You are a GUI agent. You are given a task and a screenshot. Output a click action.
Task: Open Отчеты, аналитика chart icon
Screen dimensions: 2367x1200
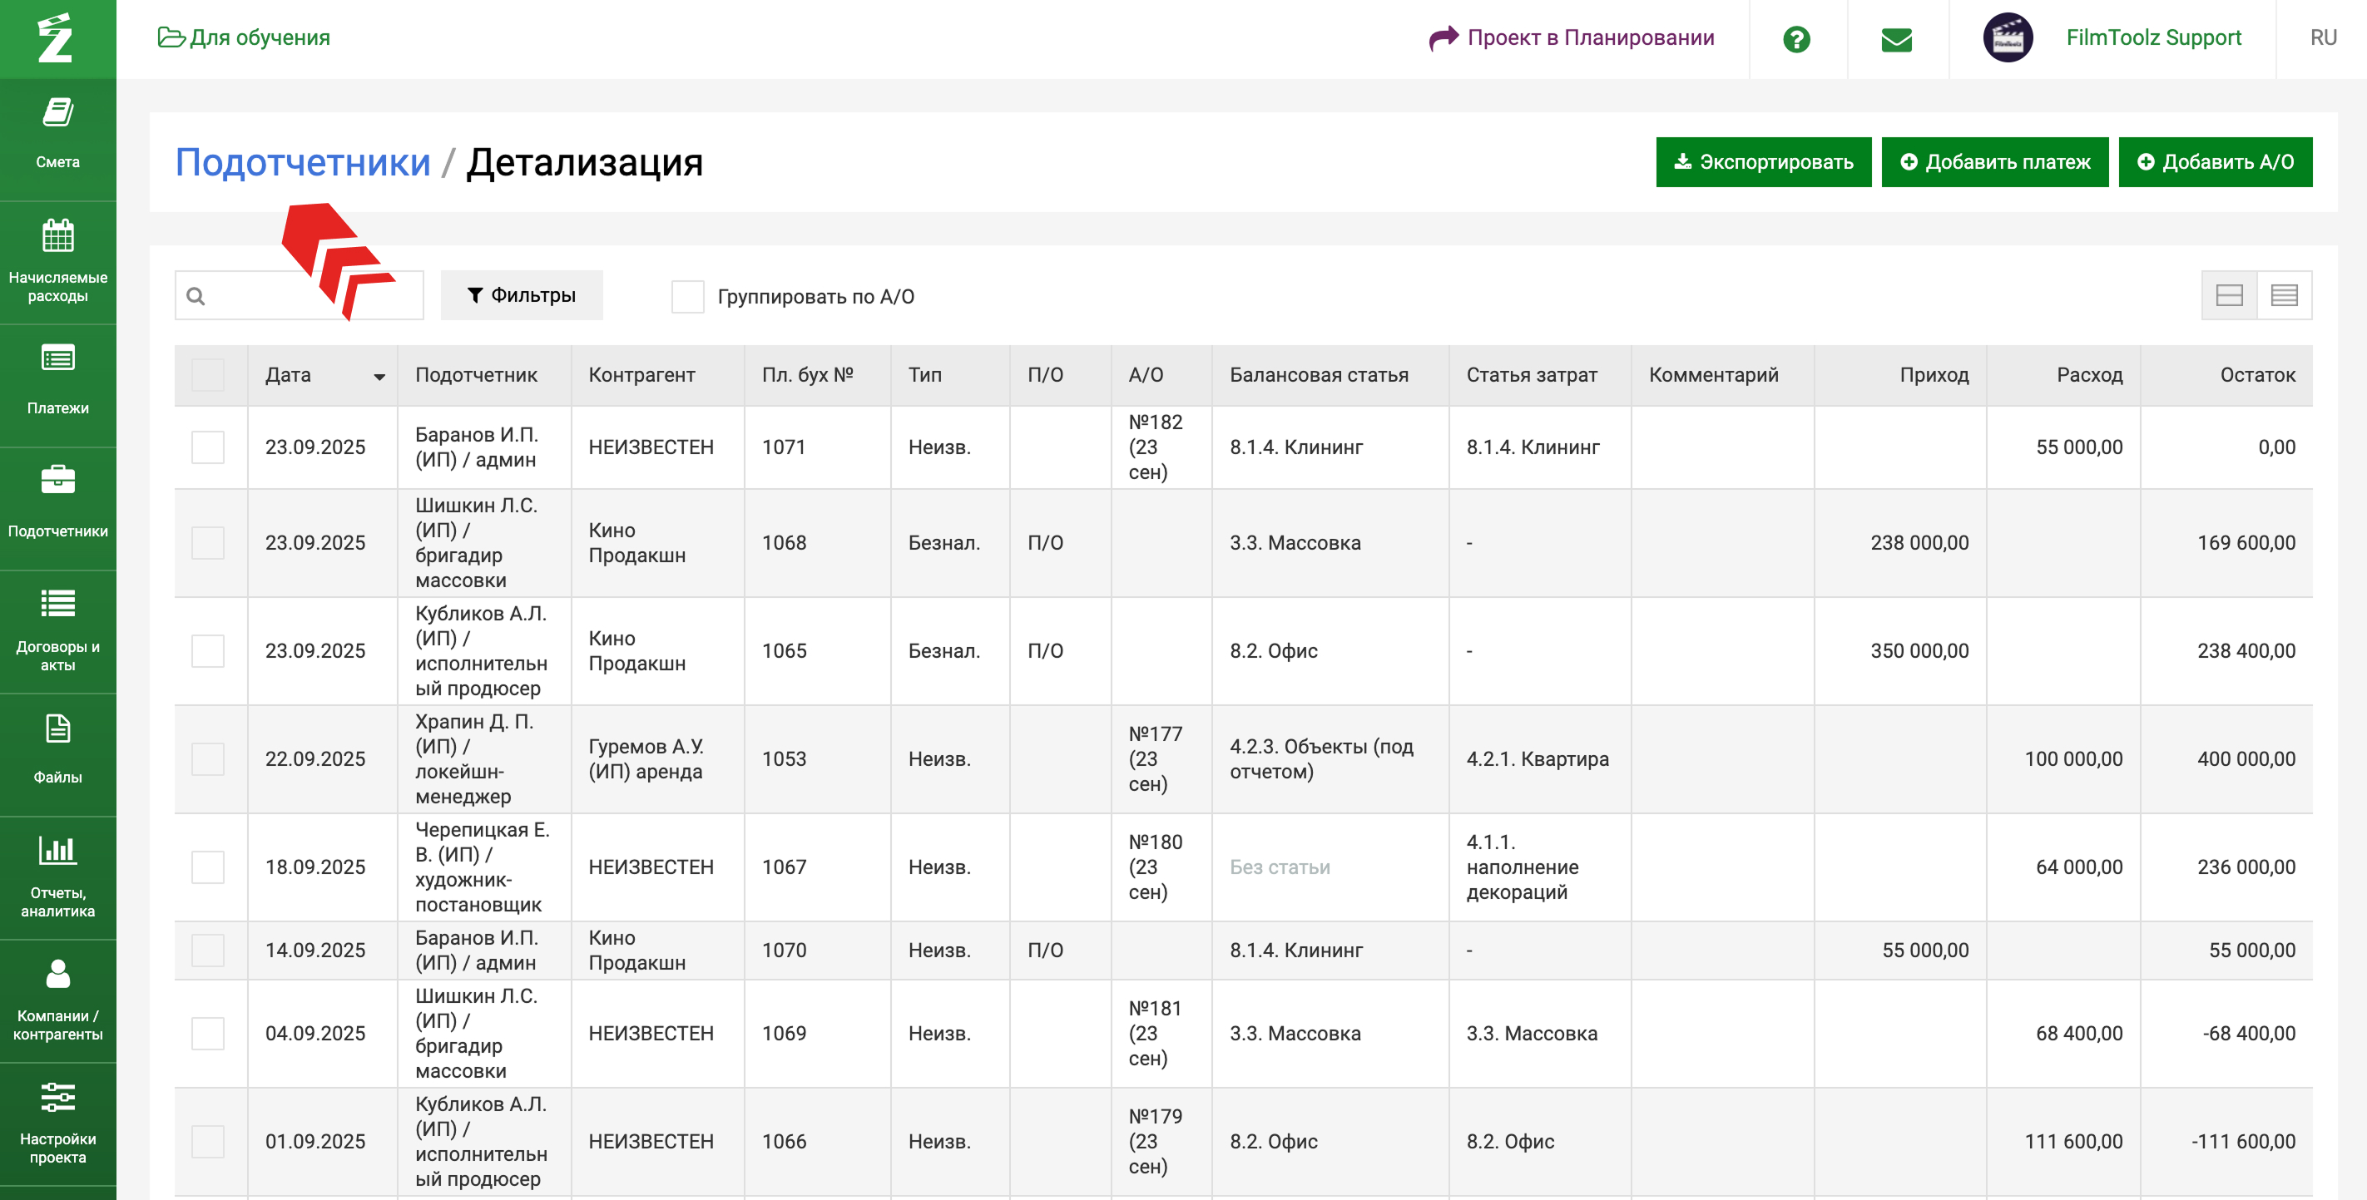pyautogui.click(x=57, y=850)
